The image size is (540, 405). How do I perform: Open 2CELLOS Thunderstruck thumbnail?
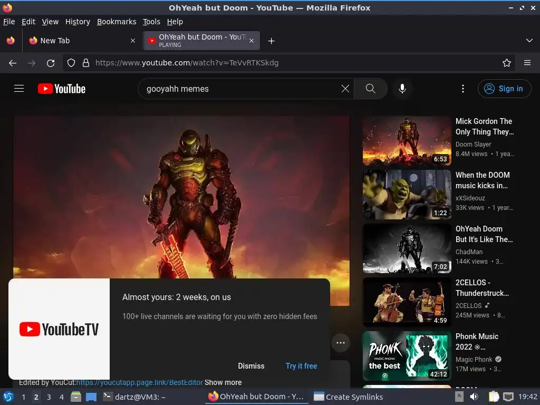[407, 302]
